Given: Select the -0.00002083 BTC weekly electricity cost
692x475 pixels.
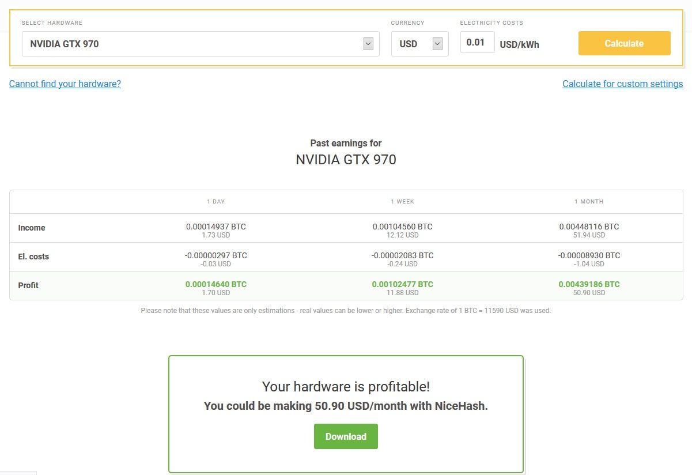Looking at the screenshot, I should [402, 255].
